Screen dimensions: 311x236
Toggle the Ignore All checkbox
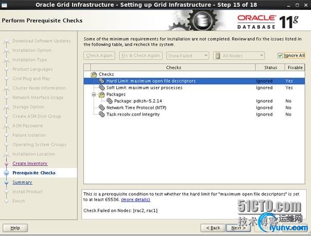[280, 56]
